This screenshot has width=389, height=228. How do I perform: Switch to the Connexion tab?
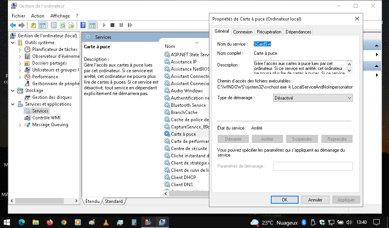pos(243,32)
